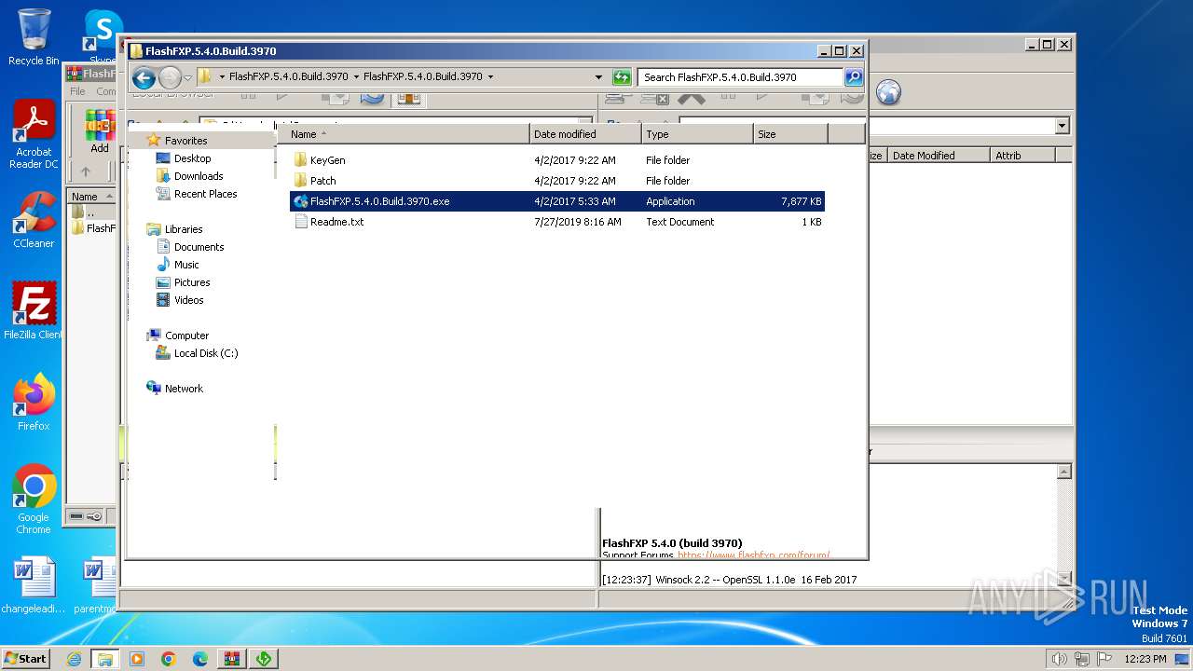Open Local Disk (C:)
The height and width of the screenshot is (671, 1193).
click(206, 353)
